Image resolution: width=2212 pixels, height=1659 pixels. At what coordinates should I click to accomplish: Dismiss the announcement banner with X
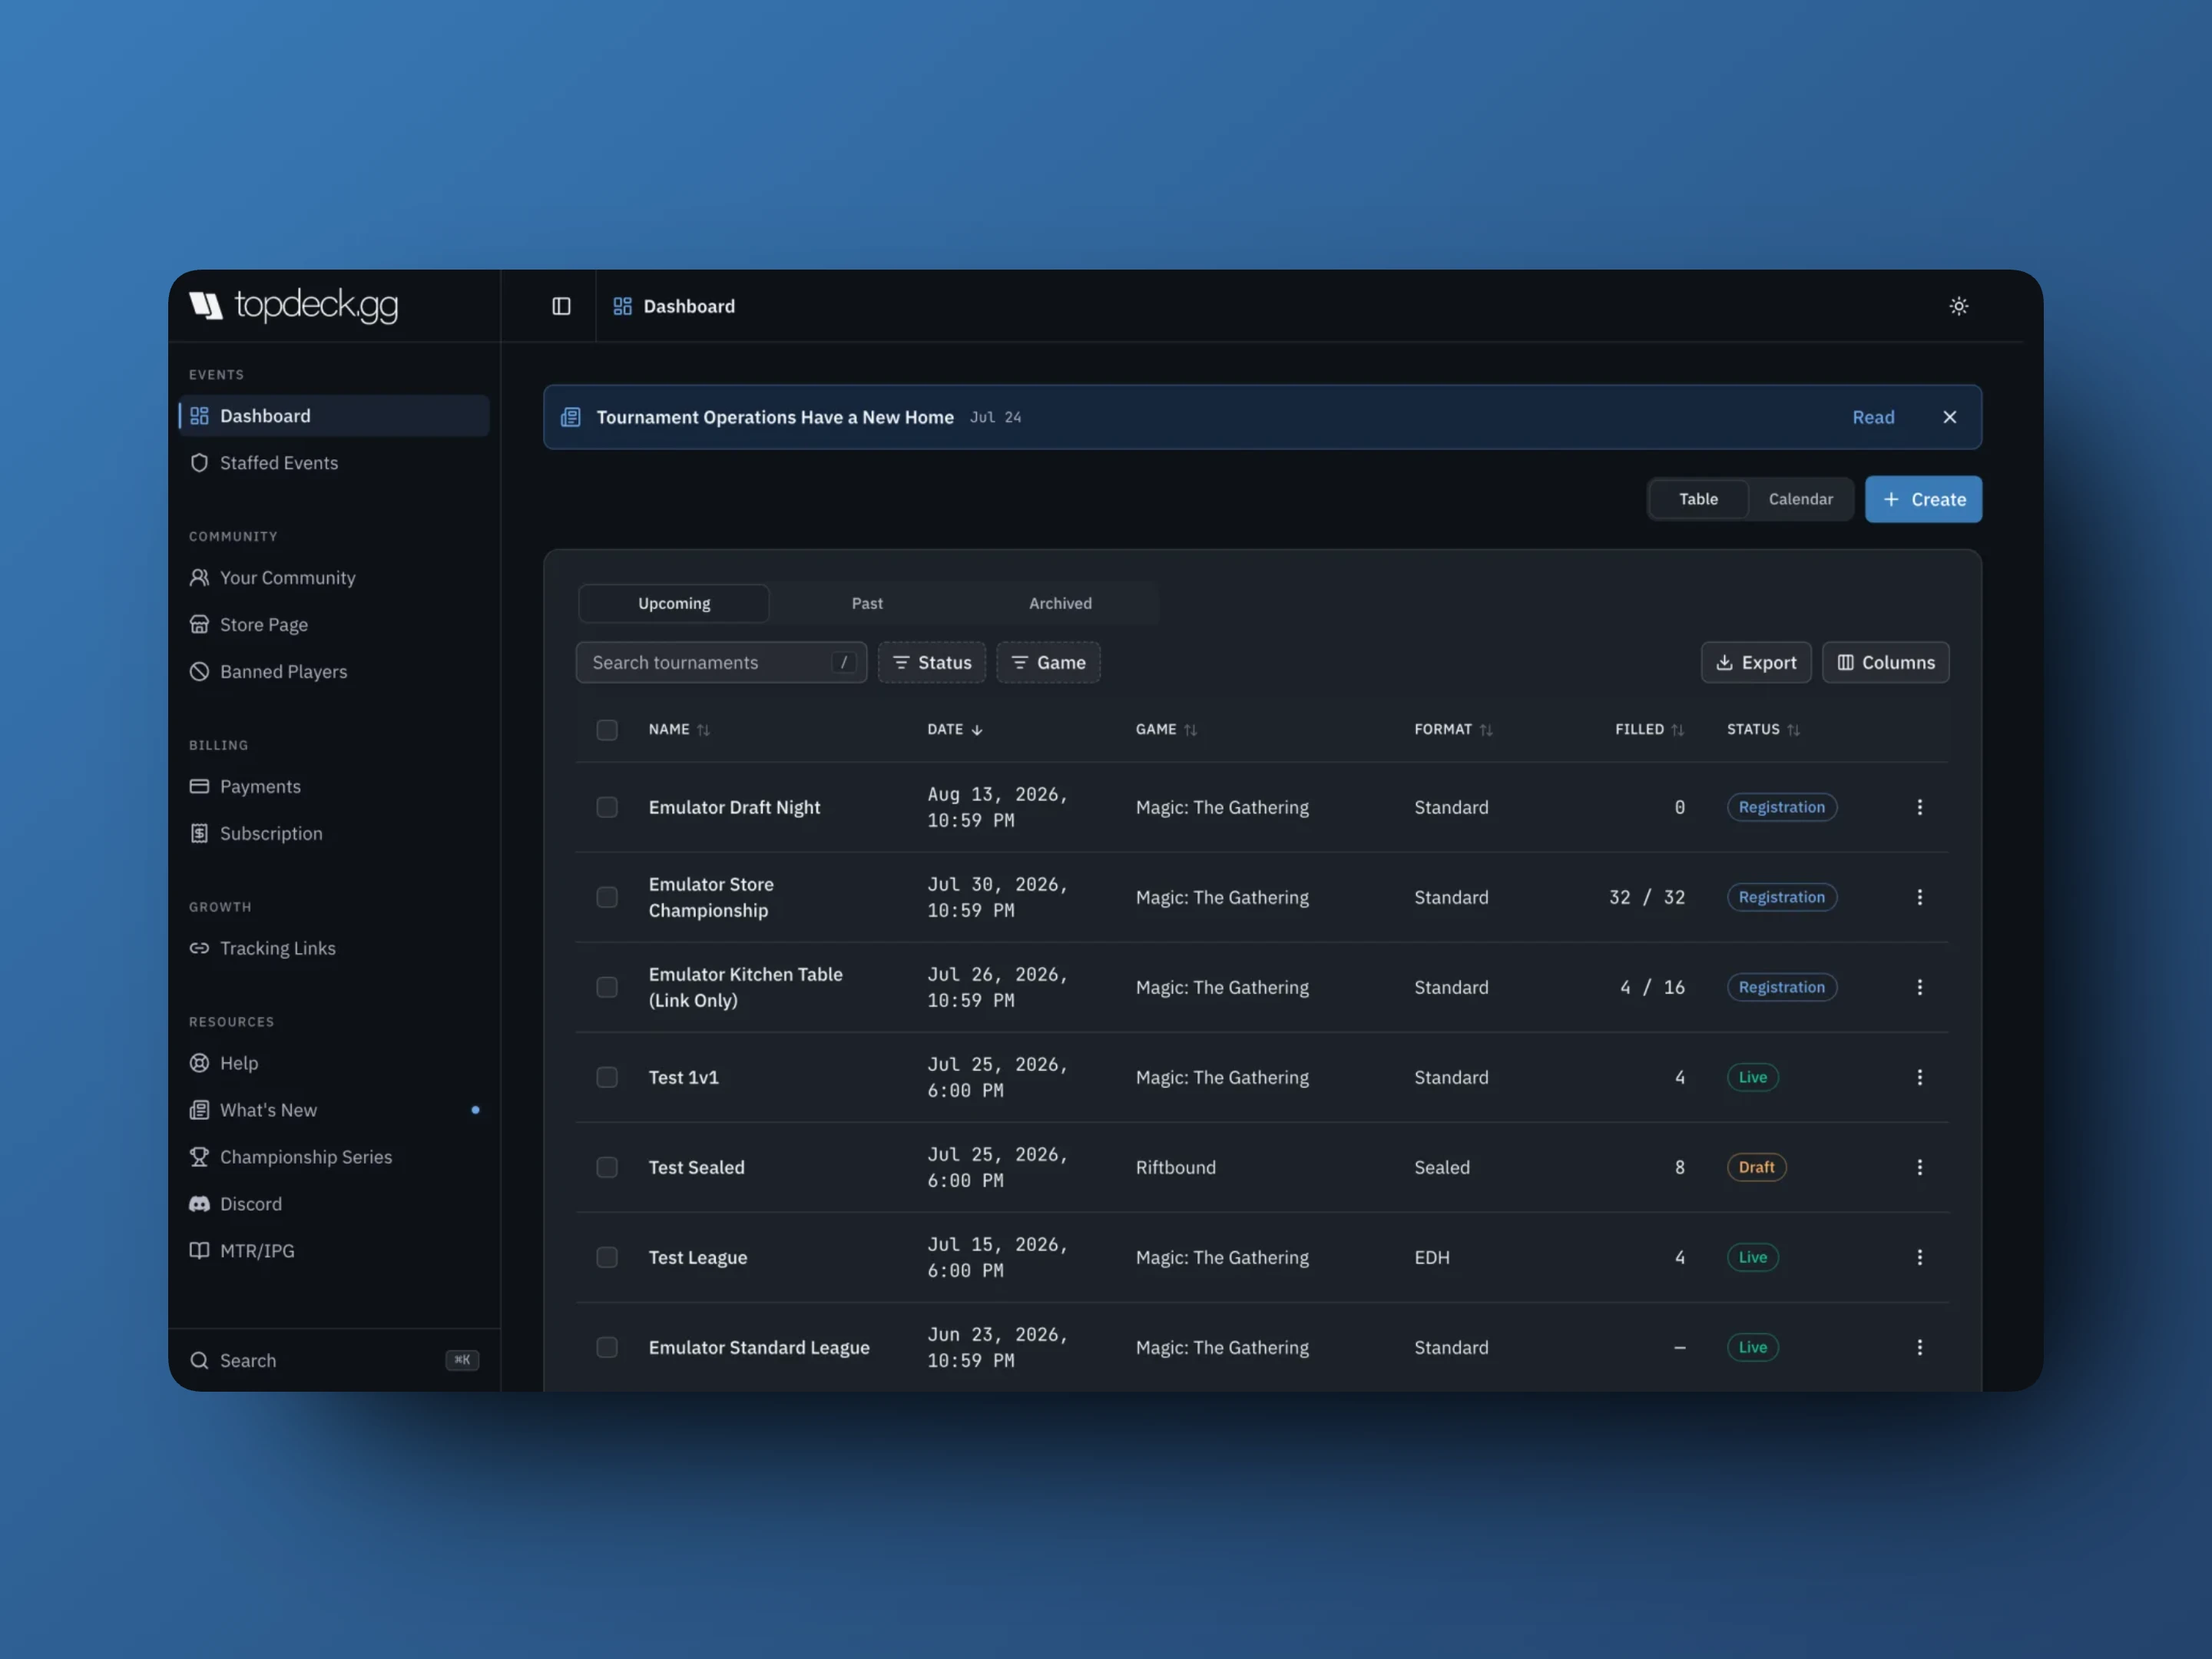[1949, 417]
